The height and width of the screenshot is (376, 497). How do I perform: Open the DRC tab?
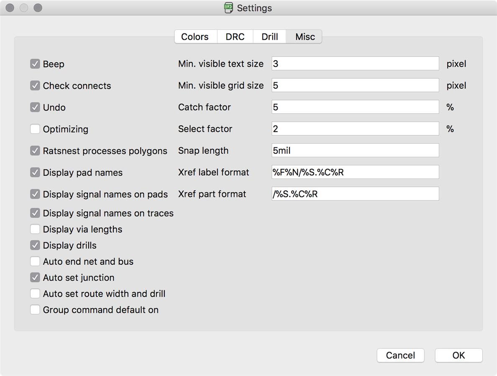[x=235, y=37]
